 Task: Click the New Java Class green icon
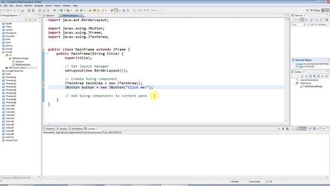pos(81,10)
